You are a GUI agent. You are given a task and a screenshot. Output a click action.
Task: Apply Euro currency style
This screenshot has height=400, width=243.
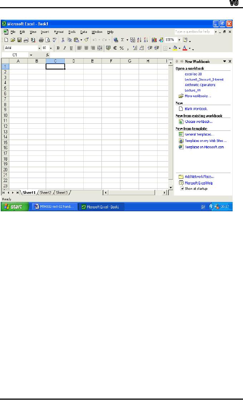115,48
